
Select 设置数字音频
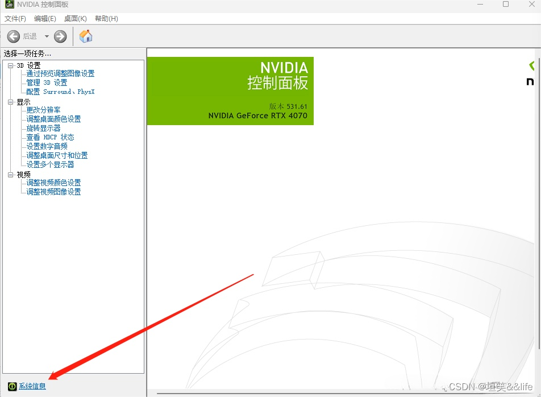point(47,146)
